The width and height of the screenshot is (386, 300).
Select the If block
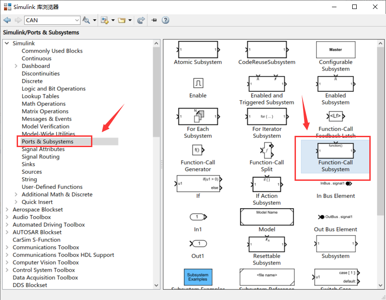pos(198,184)
